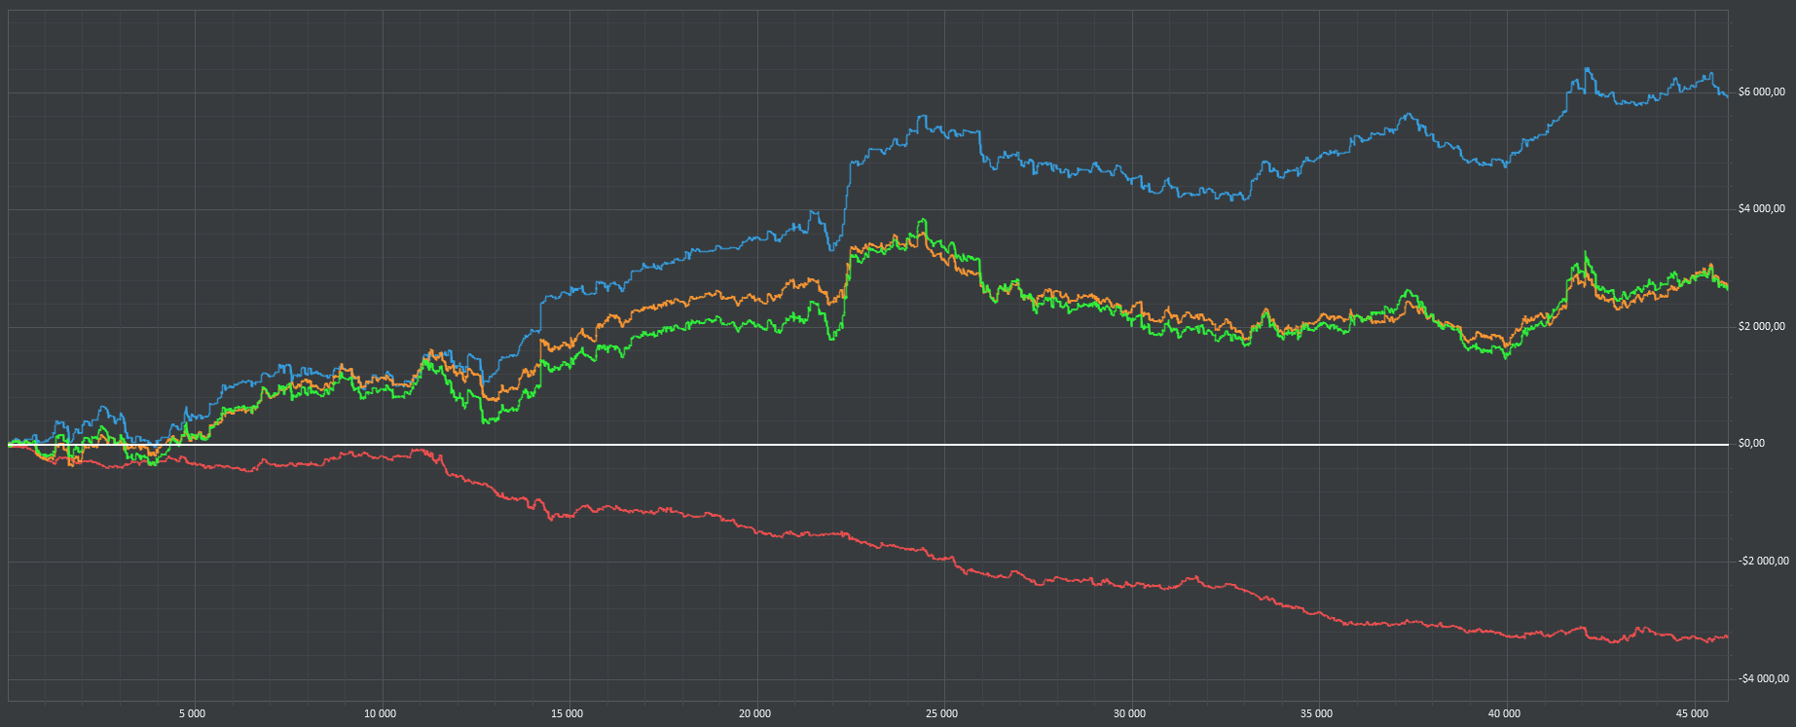Select the 20 000 x-axis tick label

coord(754,714)
